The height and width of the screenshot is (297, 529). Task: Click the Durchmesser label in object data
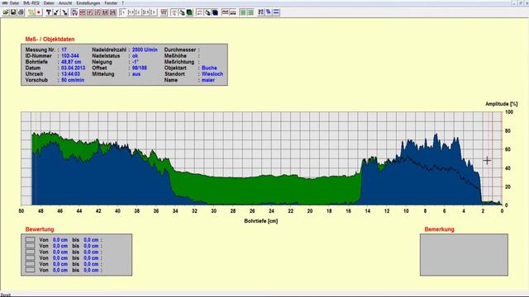[x=180, y=49]
